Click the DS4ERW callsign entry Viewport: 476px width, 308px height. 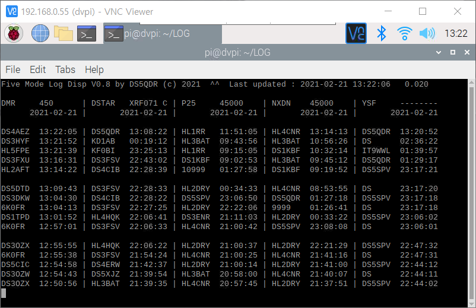[105, 265]
